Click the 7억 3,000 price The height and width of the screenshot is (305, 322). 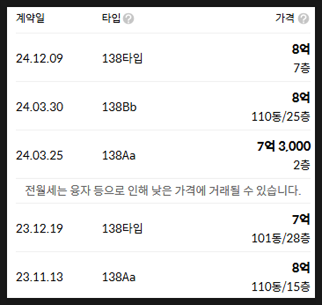coord(284,146)
